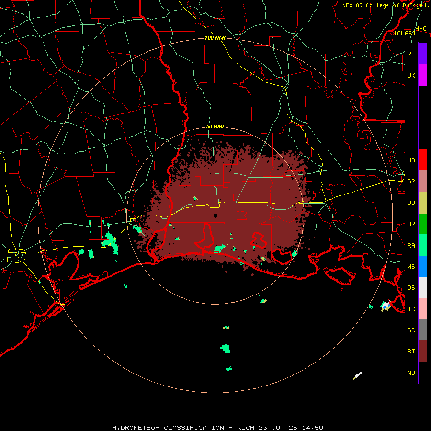The width and height of the screenshot is (431, 431).
Task: Click the 100 NMI range ring label
Action: 215,38
